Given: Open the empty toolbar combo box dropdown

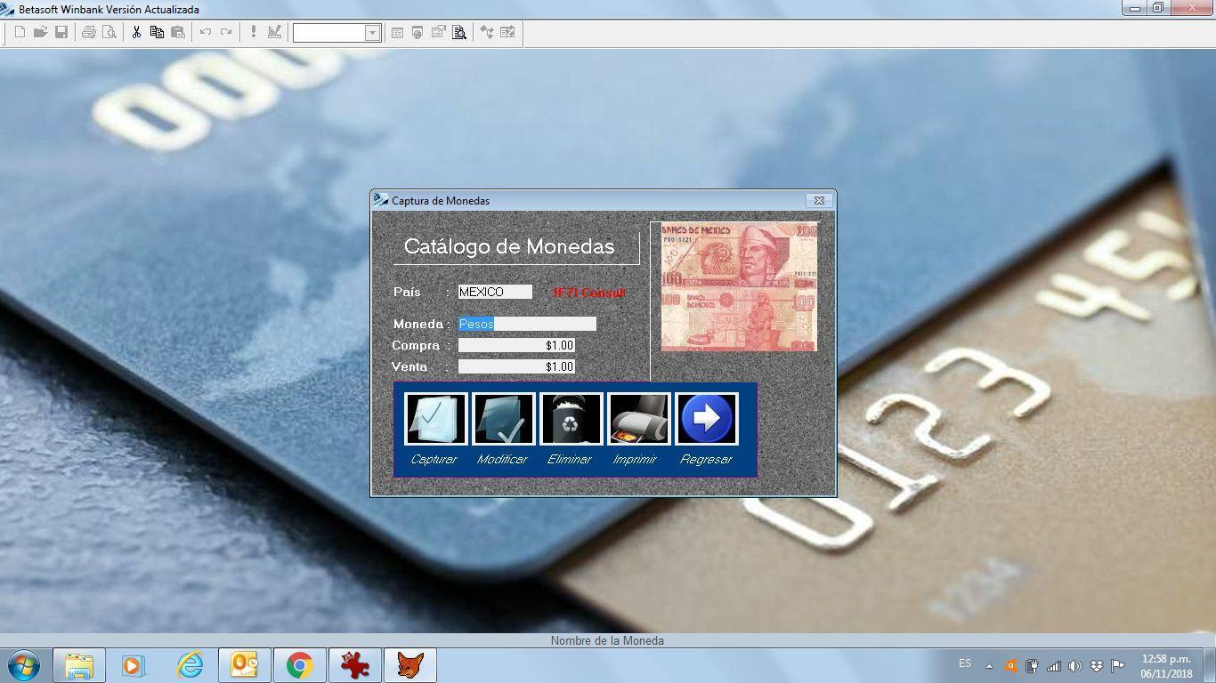Looking at the screenshot, I should (373, 33).
